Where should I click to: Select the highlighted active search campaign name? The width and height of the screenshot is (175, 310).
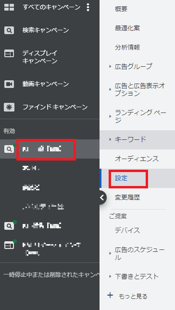[42, 149]
